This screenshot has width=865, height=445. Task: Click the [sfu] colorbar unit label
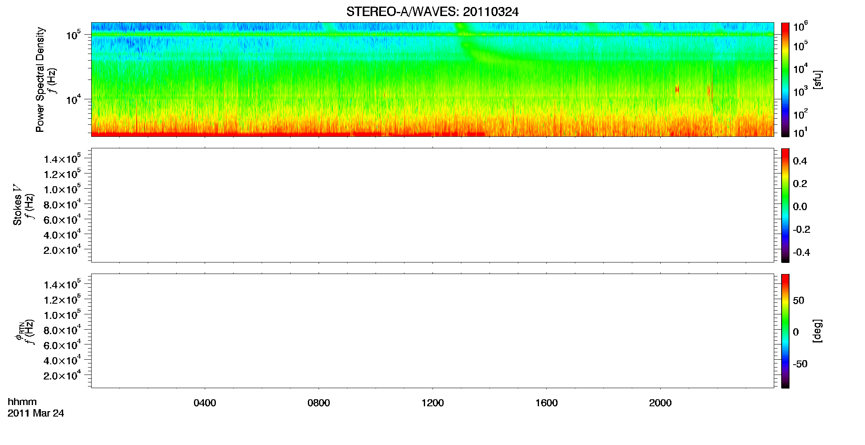[x=818, y=80]
